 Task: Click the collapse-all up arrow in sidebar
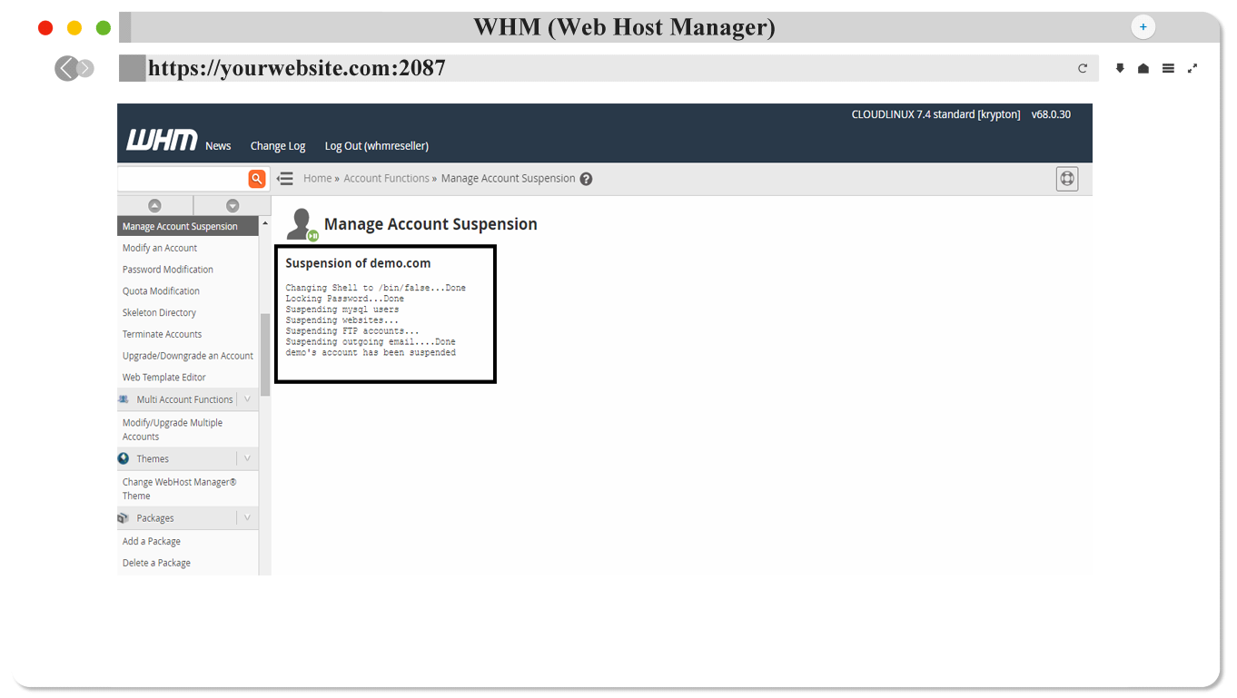(x=154, y=206)
